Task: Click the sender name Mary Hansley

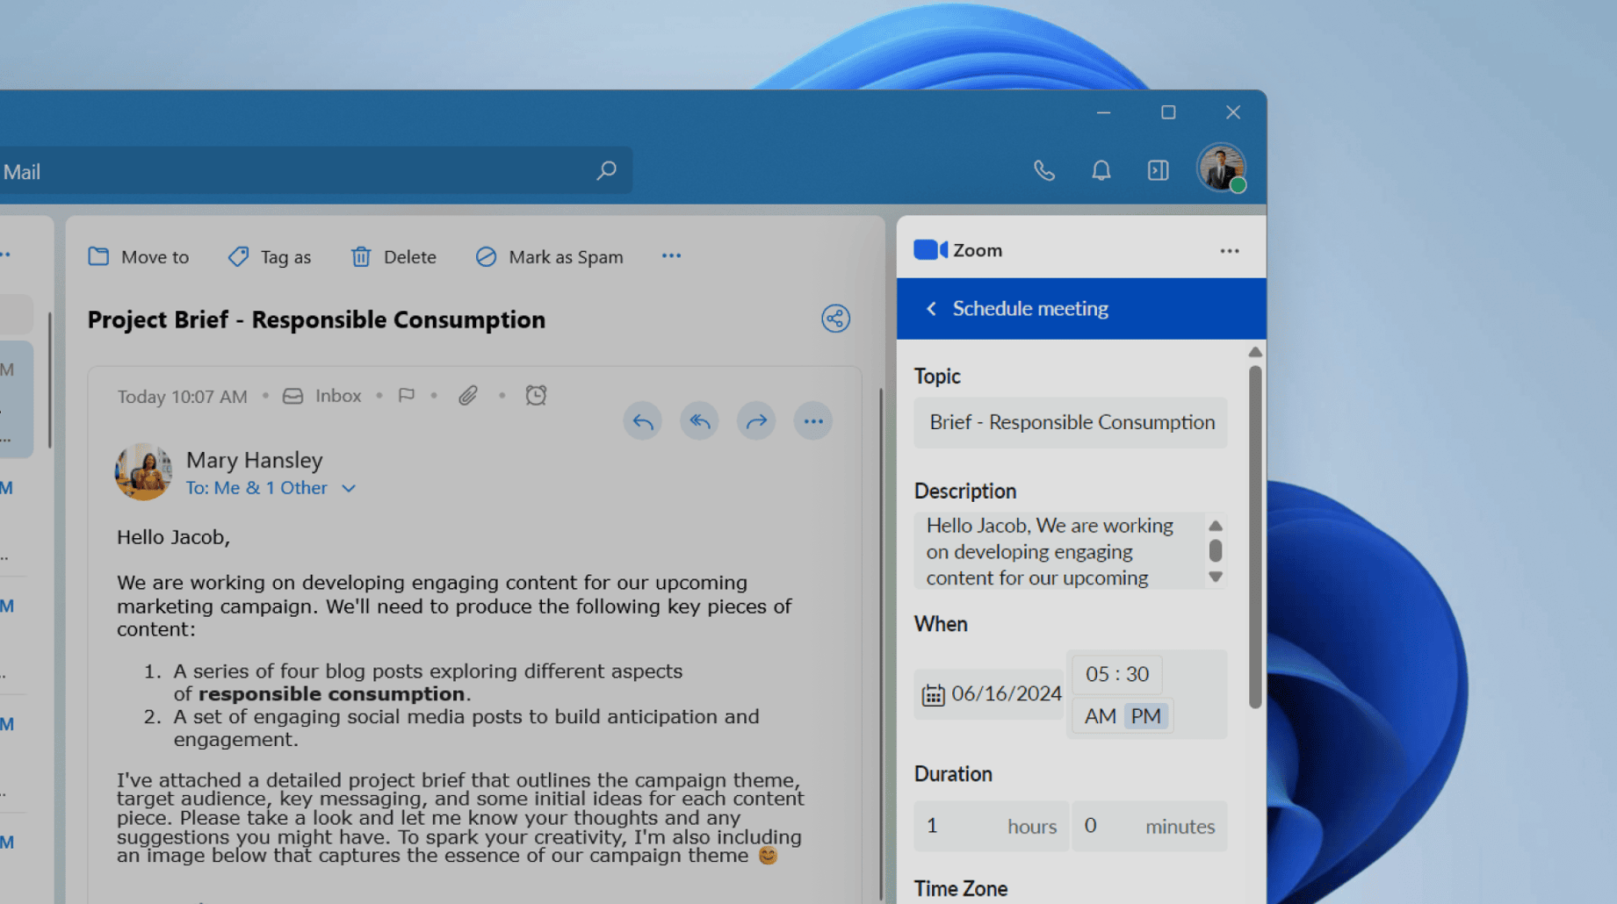Action: click(255, 461)
